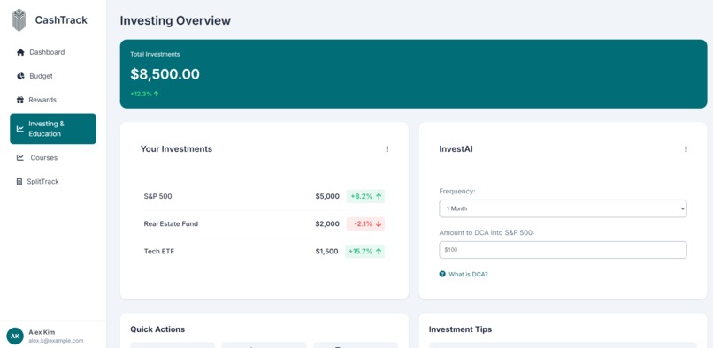Click the Your Investments card title
This screenshot has width=713, height=348.
(176, 149)
